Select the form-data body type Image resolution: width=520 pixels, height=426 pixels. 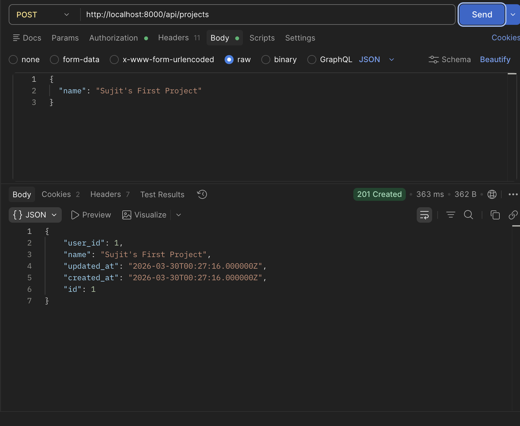tap(75, 59)
